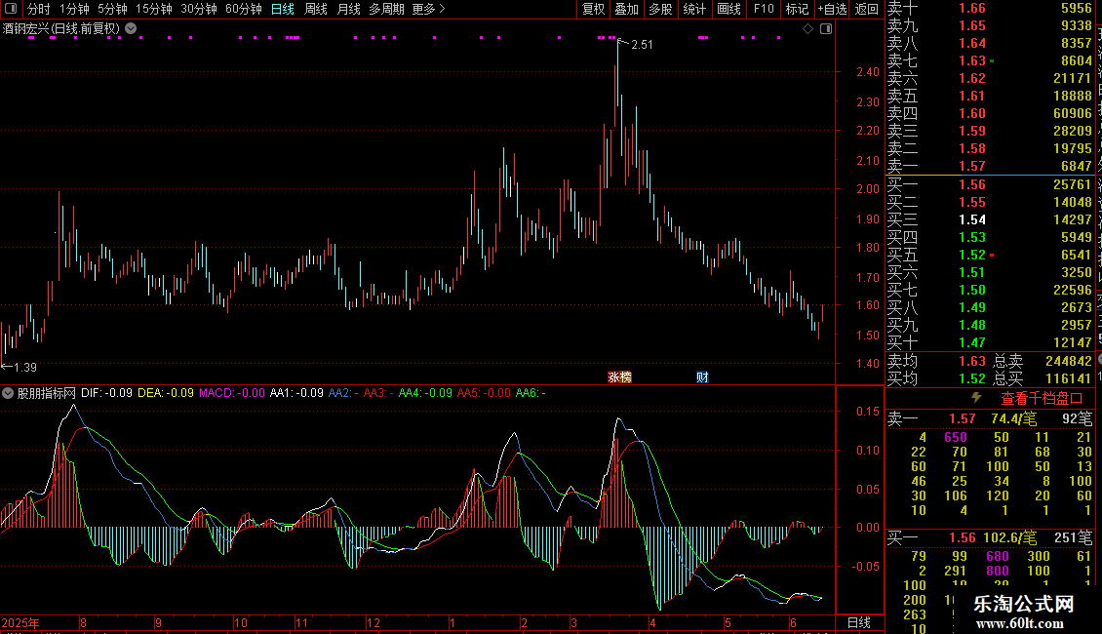
Task: Toggle the side panel icon at toolbar start
Action: [11, 9]
